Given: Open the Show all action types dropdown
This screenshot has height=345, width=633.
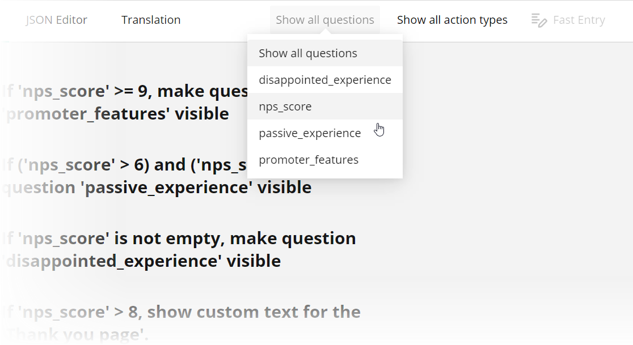Looking at the screenshot, I should pyautogui.click(x=452, y=19).
